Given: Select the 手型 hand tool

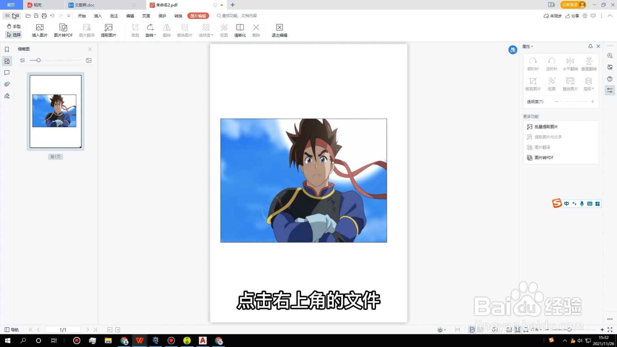Looking at the screenshot, I should (x=14, y=26).
